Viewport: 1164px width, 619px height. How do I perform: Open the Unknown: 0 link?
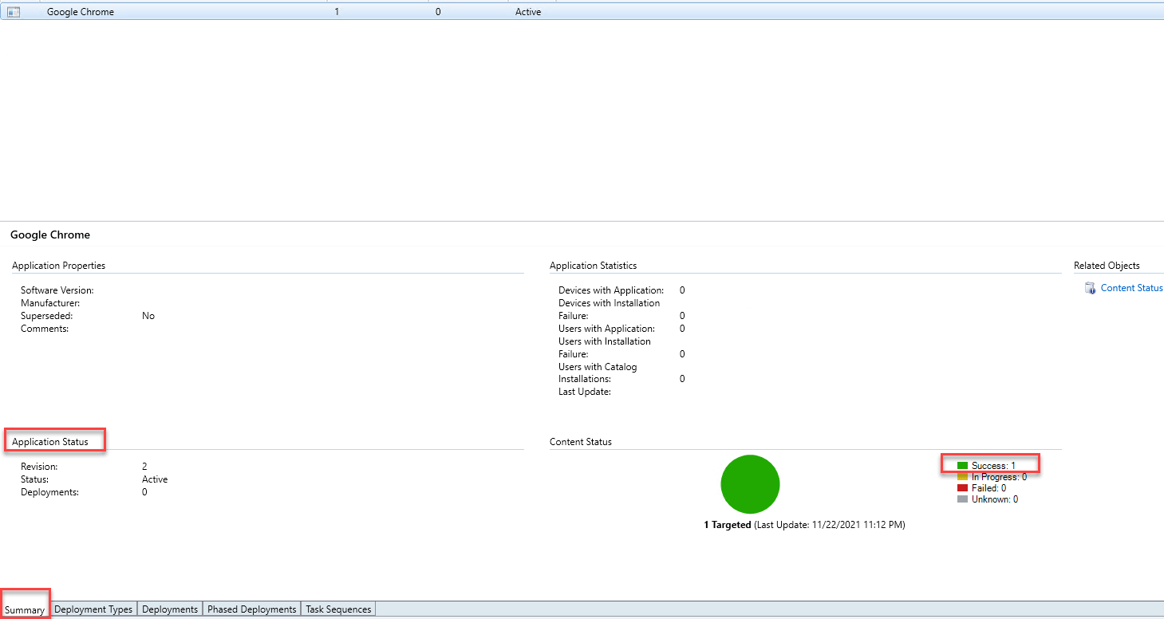pyautogui.click(x=994, y=499)
